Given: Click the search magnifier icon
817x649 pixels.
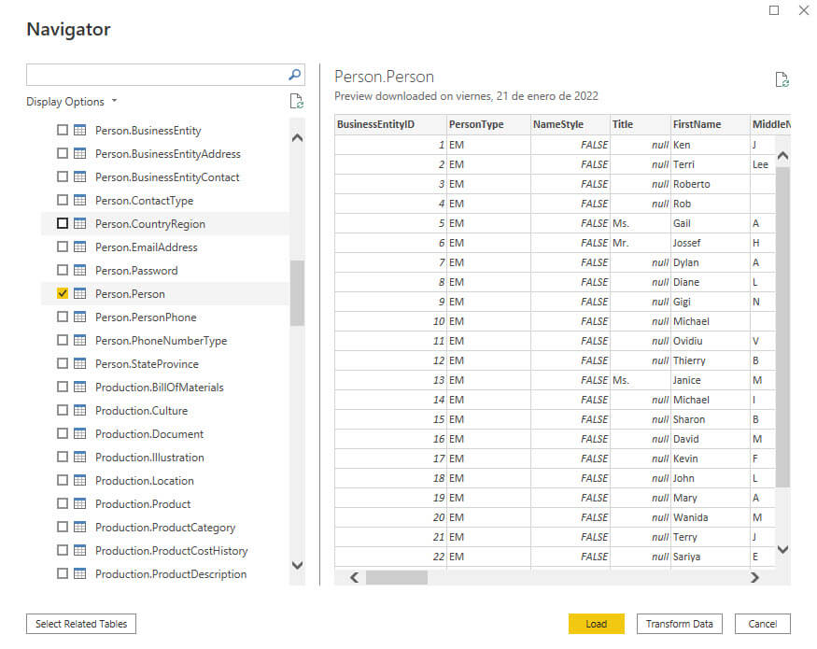Looking at the screenshot, I should click(x=295, y=75).
